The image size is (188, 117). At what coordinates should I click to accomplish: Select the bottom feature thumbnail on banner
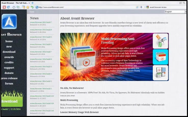tap(160, 73)
